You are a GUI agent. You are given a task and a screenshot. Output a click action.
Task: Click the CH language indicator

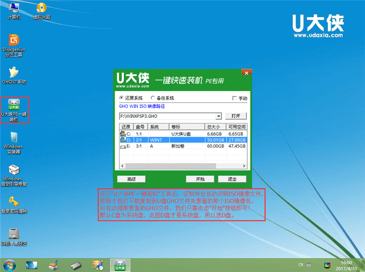point(301,265)
